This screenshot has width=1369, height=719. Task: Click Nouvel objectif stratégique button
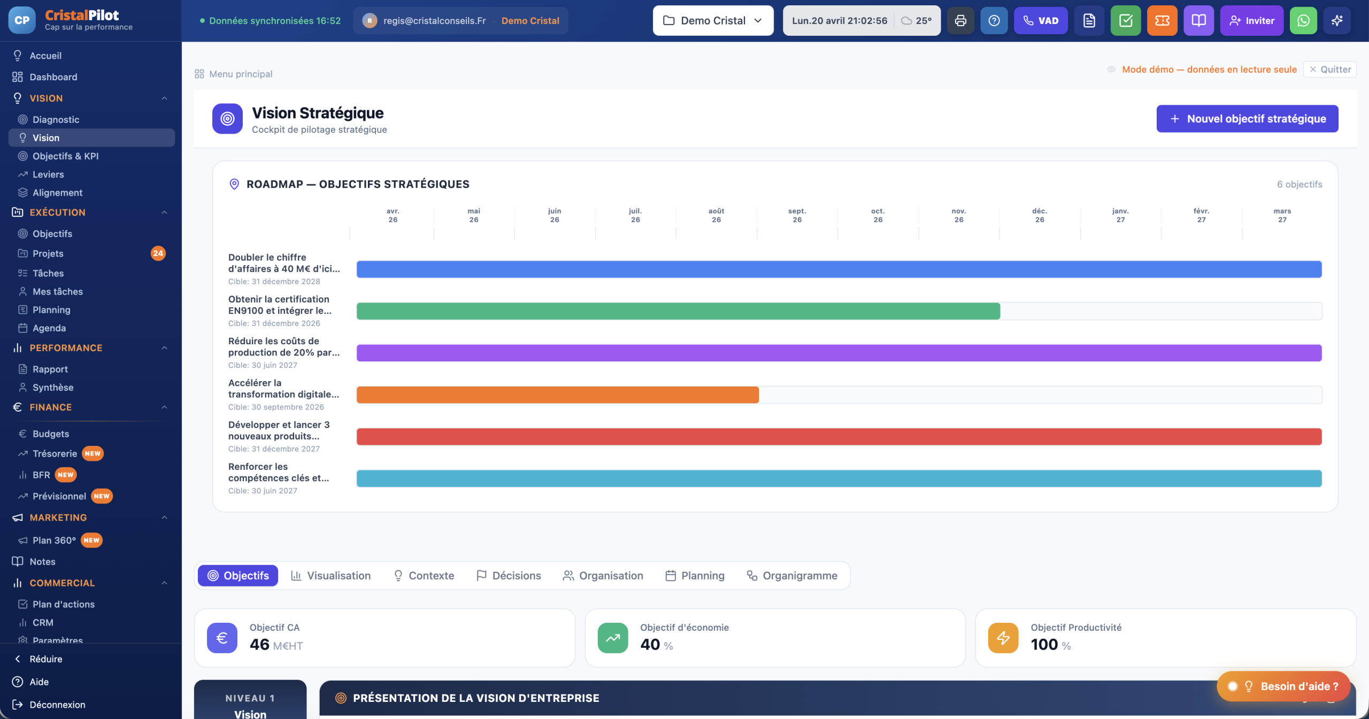point(1247,119)
